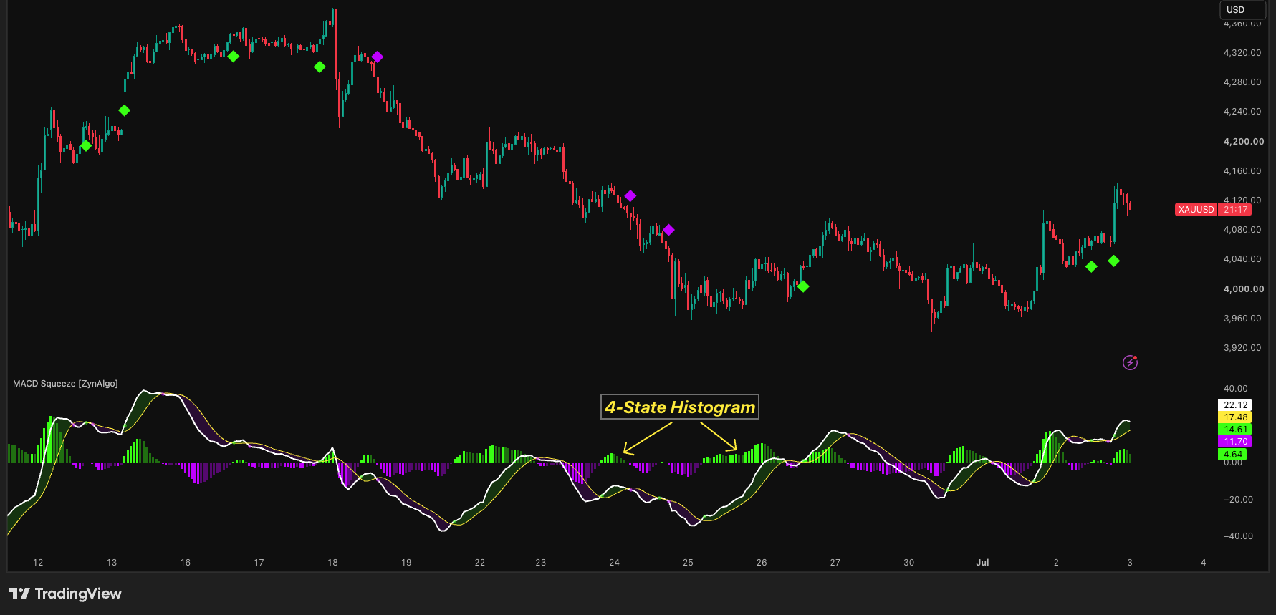Open the USD currency selector
This screenshot has height=615, width=1276.
pos(1242,10)
